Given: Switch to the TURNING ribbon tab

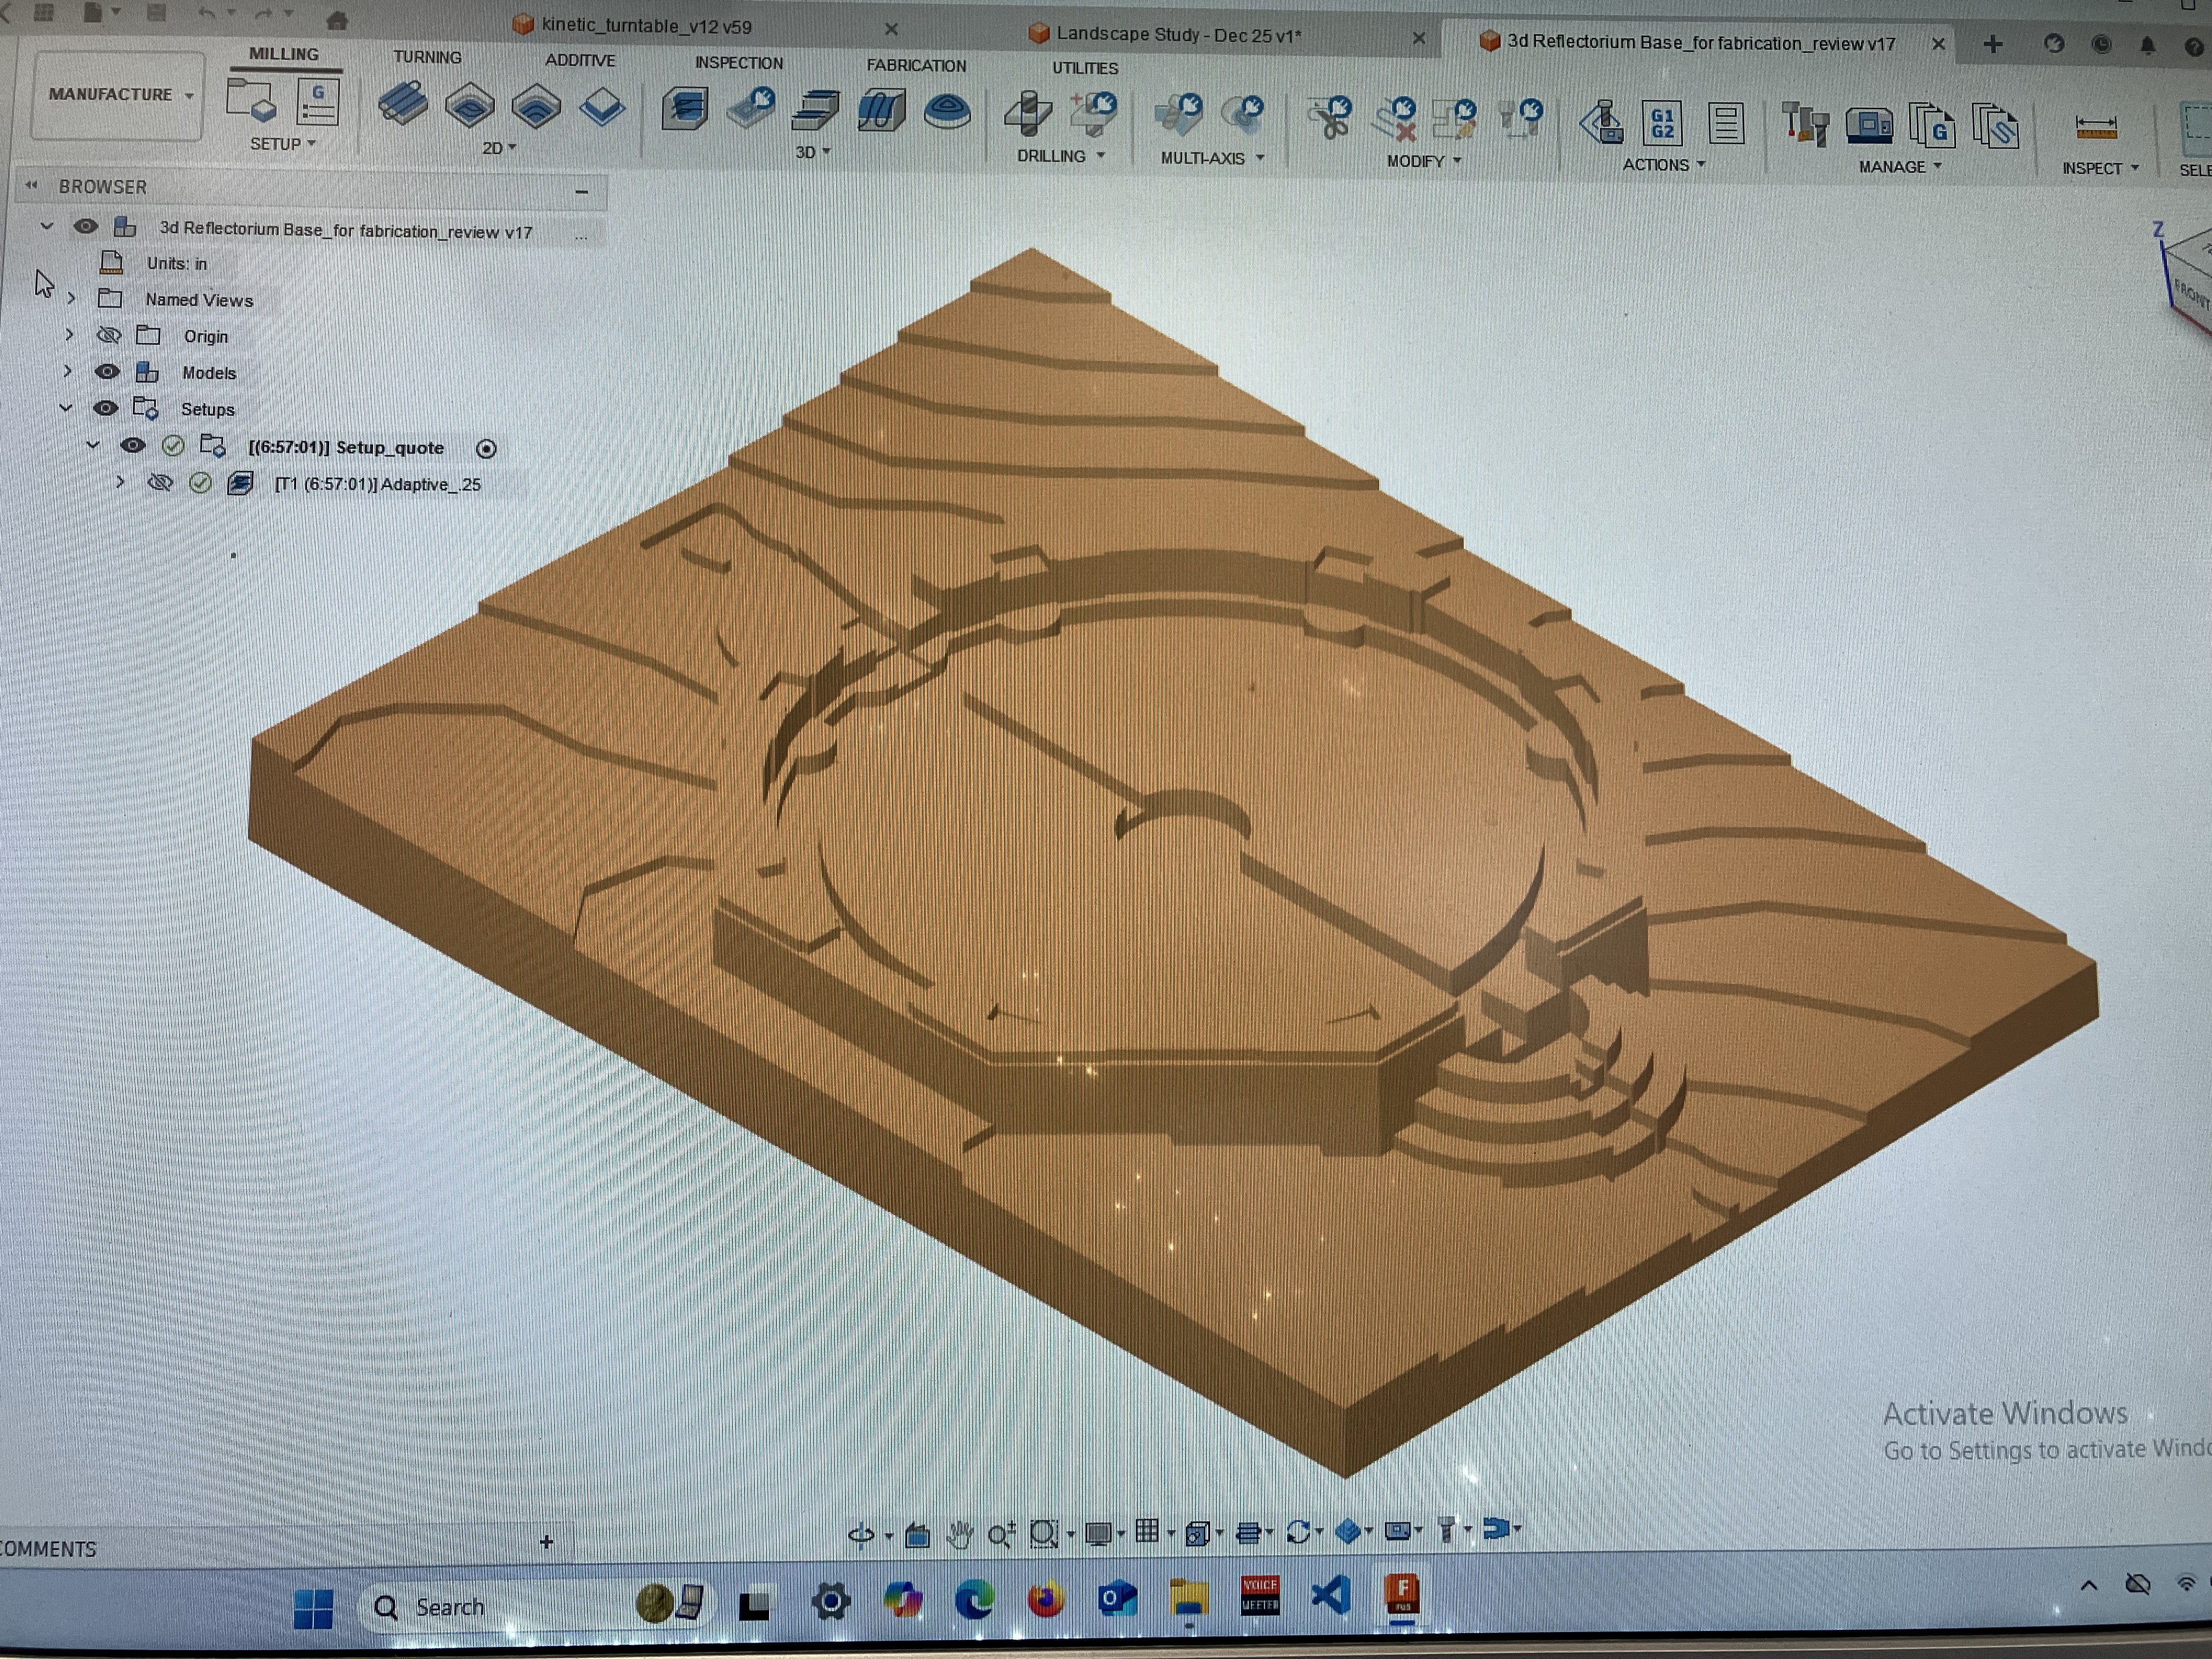Looking at the screenshot, I should click(x=427, y=57).
